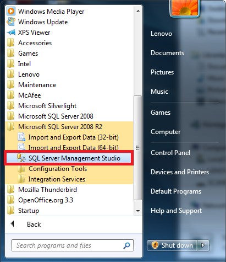Select Import and Export Data (64-bit) label

[x=74, y=147]
